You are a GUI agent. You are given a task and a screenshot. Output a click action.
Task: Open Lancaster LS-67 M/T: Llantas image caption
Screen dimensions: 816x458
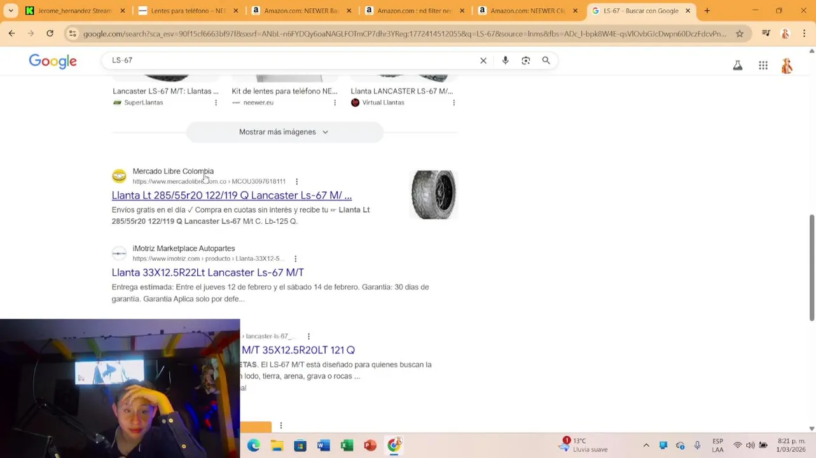[x=165, y=91]
